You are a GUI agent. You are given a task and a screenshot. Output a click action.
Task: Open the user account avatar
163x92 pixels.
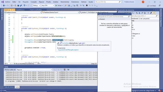coord(143,2)
